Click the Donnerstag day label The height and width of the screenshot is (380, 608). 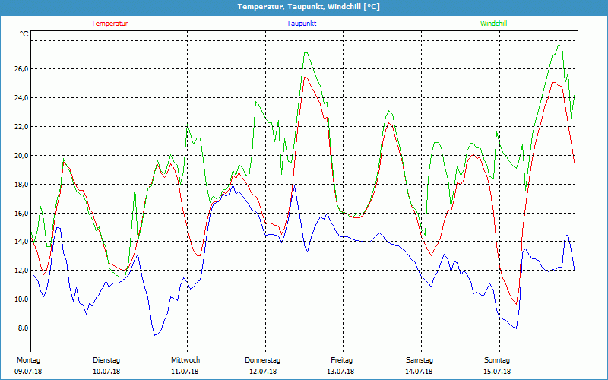[x=262, y=360]
